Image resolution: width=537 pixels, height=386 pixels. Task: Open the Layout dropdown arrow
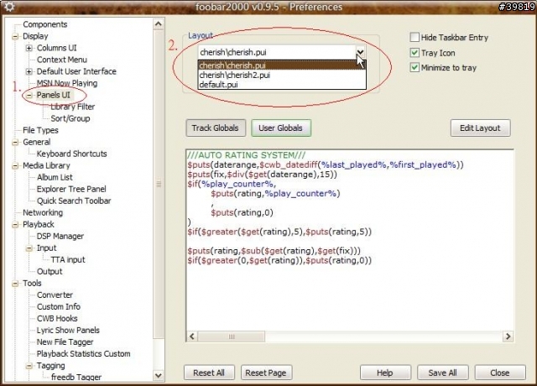[360, 52]
